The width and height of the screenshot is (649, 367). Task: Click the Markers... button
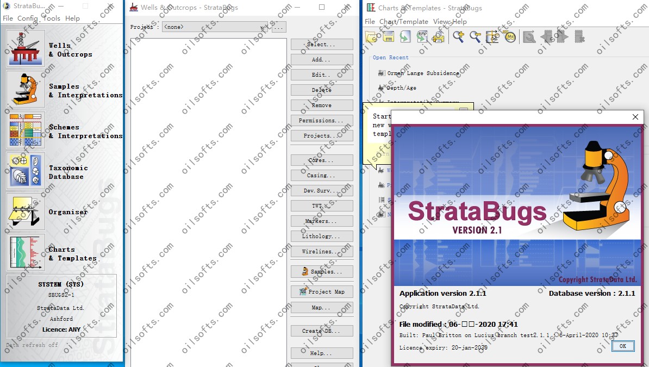point(322,221)
